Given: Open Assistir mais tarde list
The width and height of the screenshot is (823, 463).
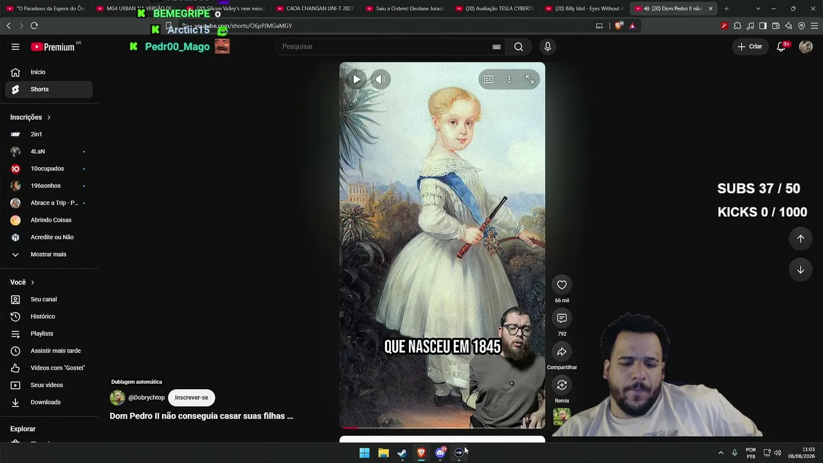Looking at the screenshot, I should [49, 350].
